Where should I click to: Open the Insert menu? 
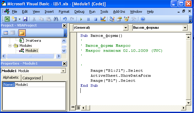49,12
